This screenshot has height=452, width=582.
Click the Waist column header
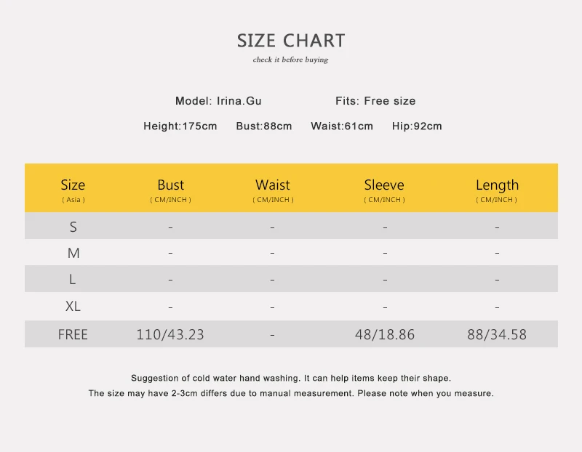(273, 190)
